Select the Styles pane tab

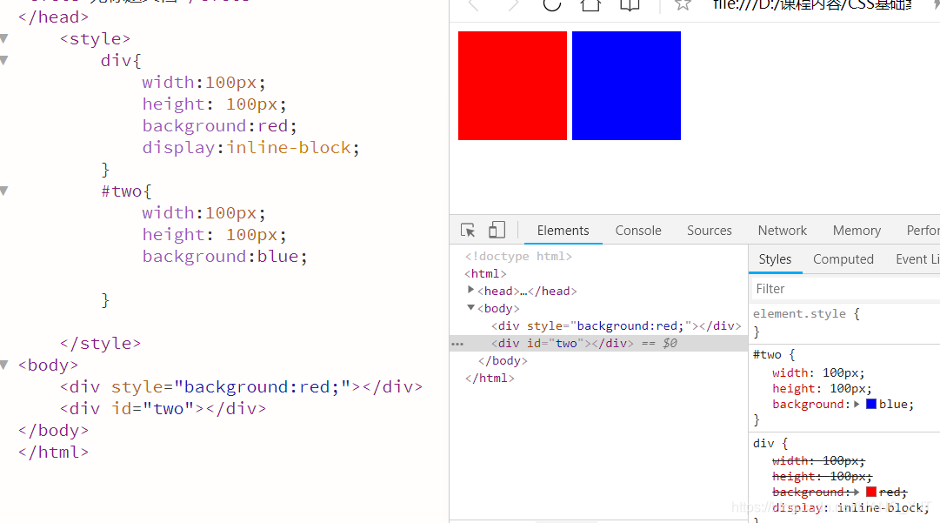[x=775, y=259]
